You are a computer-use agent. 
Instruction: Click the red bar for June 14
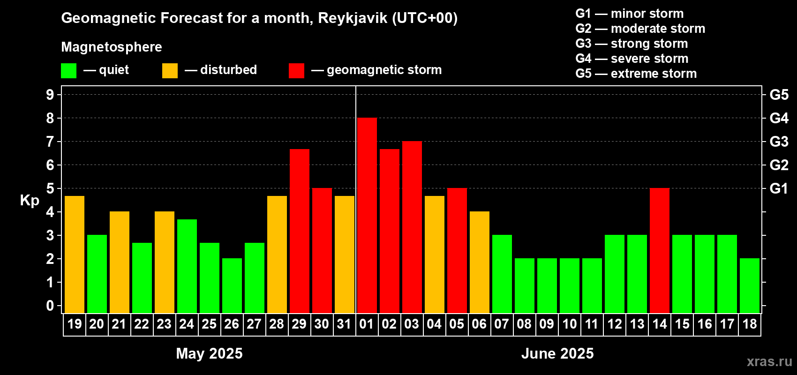click(x=660, y=251)
